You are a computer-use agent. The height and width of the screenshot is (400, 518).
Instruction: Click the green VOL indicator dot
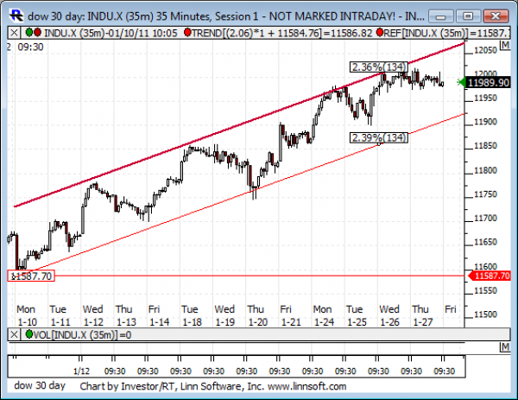tap(29, 334)
